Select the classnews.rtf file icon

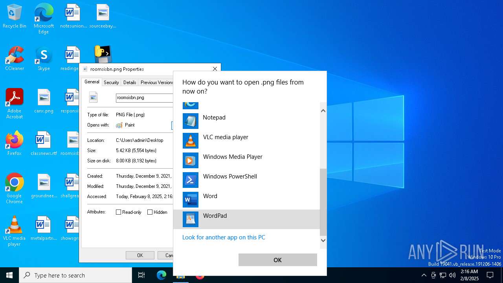pyautogui.click(x=44, y=143)
